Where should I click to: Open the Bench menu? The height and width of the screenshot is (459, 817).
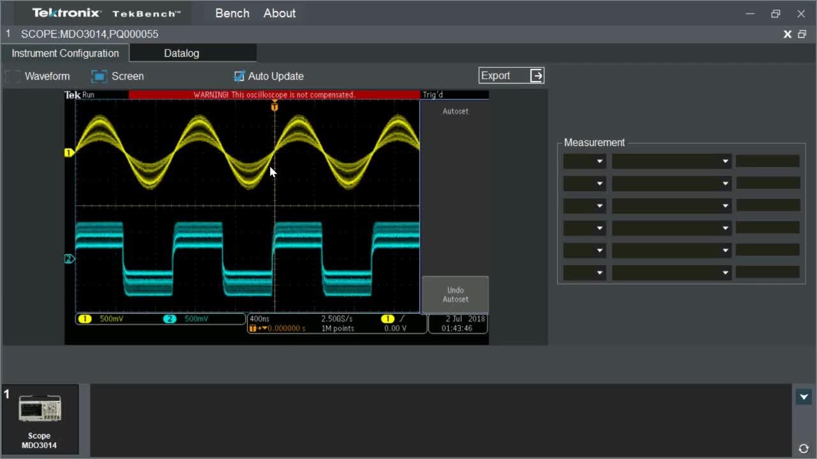point(232,13)
